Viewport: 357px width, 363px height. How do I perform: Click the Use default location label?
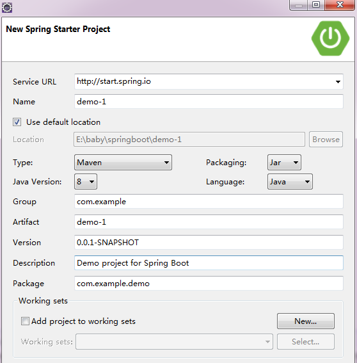tap(63, 122)
